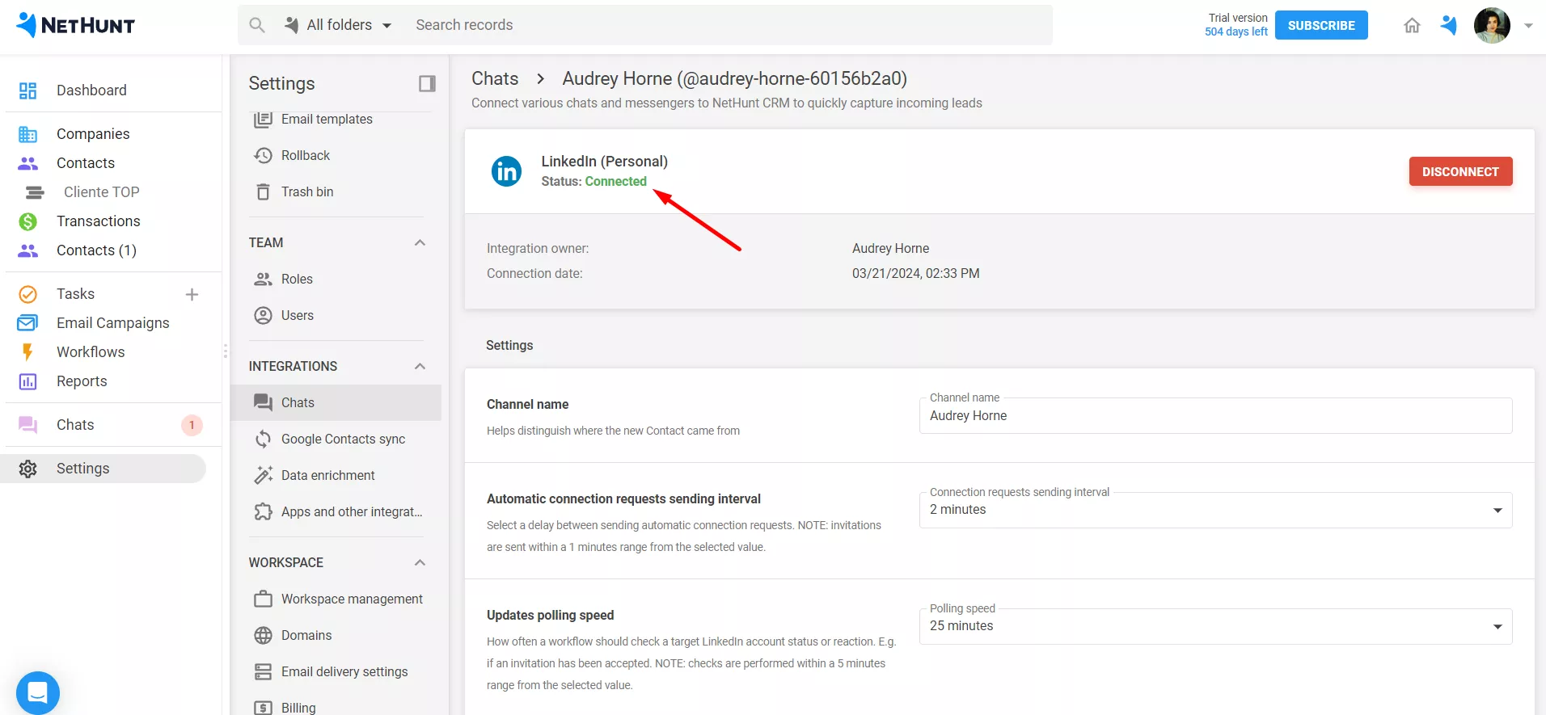The height and width of the screenshot is (715, 1546).
Task: Expand the account menu arrow beside avatar
Action: [1528, 25]
